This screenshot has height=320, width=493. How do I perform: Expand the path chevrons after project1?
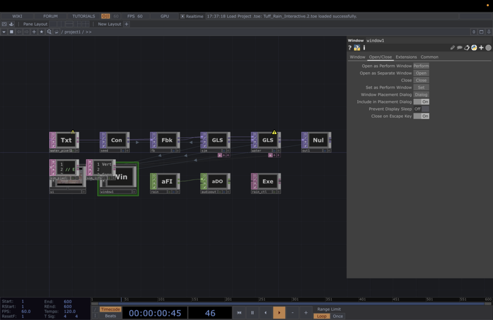[88, 32]
